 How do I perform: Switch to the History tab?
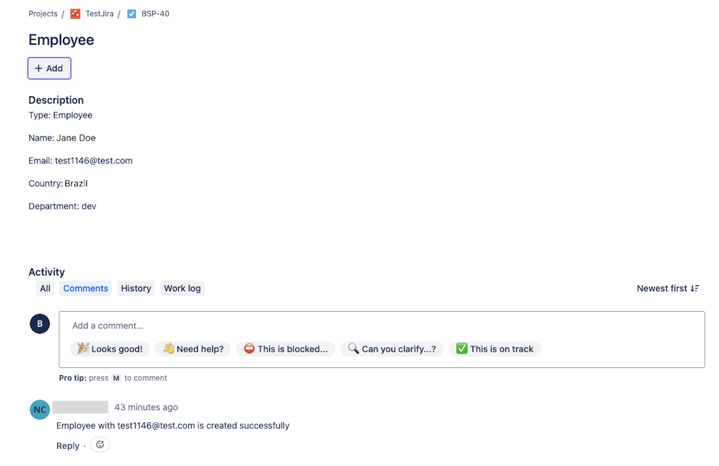point(135,288)
